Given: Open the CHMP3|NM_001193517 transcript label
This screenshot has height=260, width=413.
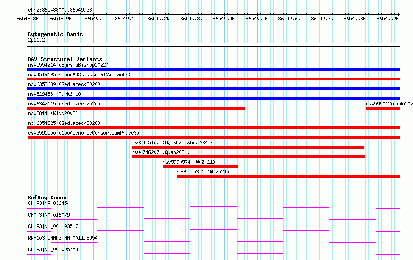Looking at the screenshot, I should pyautogui.click(x=53, y=226).
